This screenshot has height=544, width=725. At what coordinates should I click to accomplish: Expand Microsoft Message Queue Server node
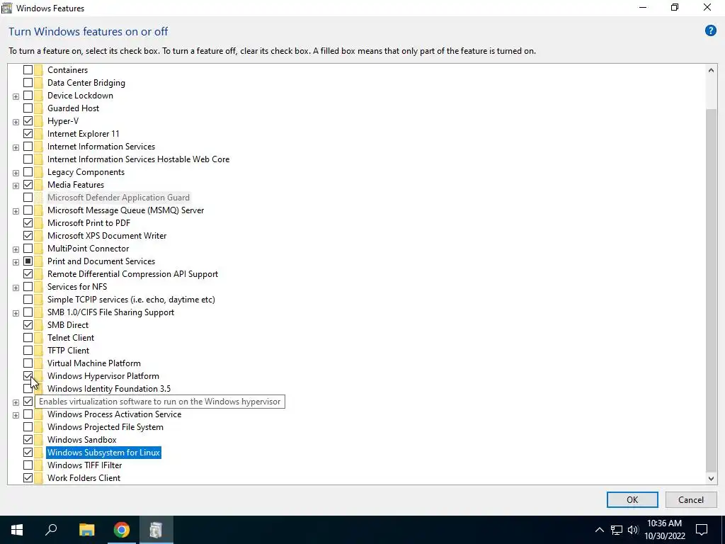pos(16,211)
